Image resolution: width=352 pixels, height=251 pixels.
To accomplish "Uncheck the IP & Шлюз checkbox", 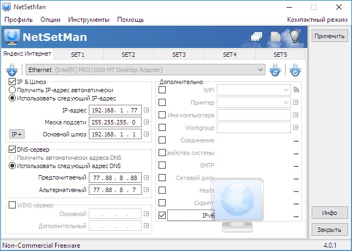I will pos(12,81).
